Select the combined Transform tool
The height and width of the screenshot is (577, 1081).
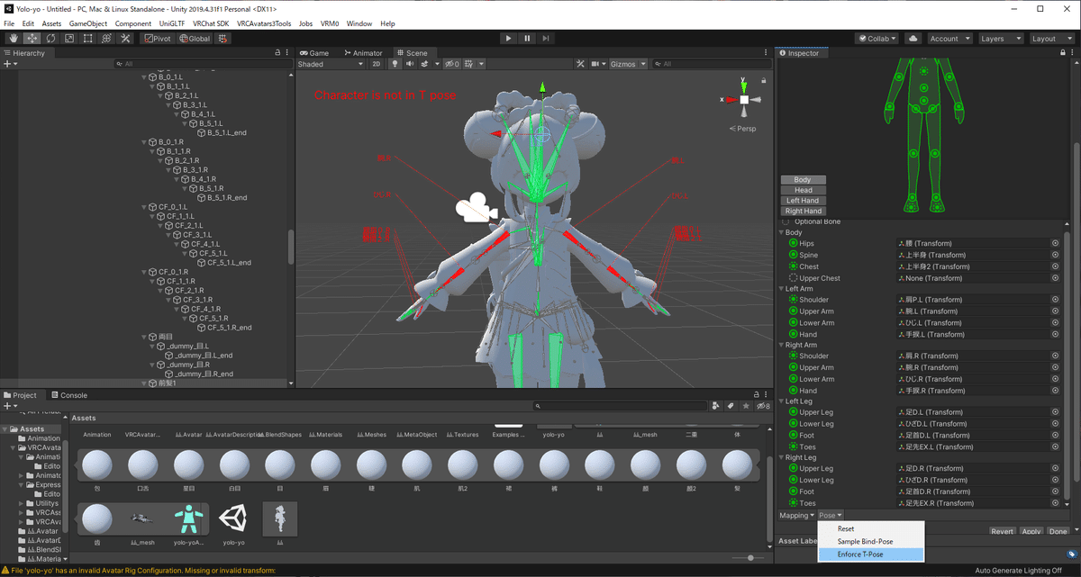[107, 39]
